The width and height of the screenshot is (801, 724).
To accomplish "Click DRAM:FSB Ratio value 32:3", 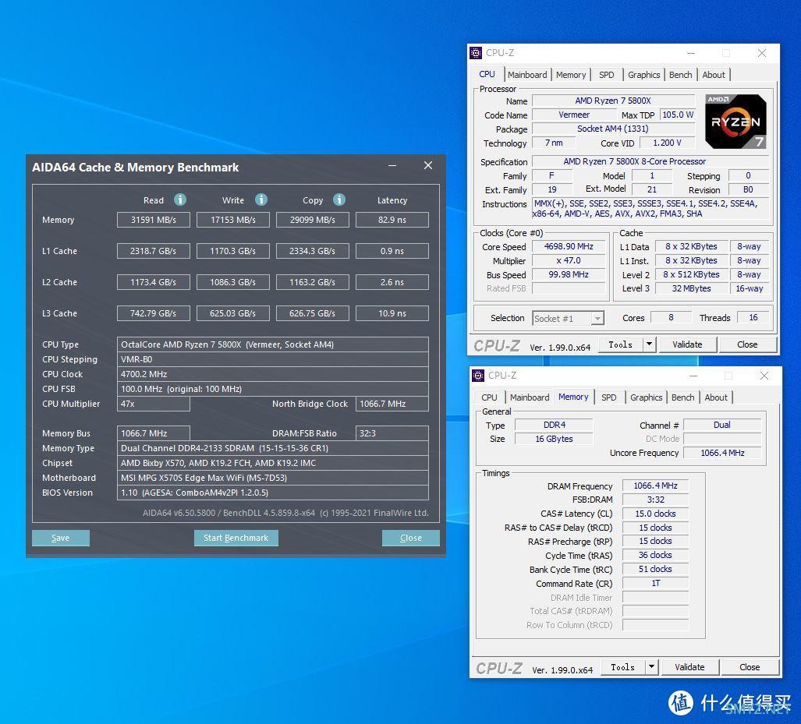I will click(392, 433).
